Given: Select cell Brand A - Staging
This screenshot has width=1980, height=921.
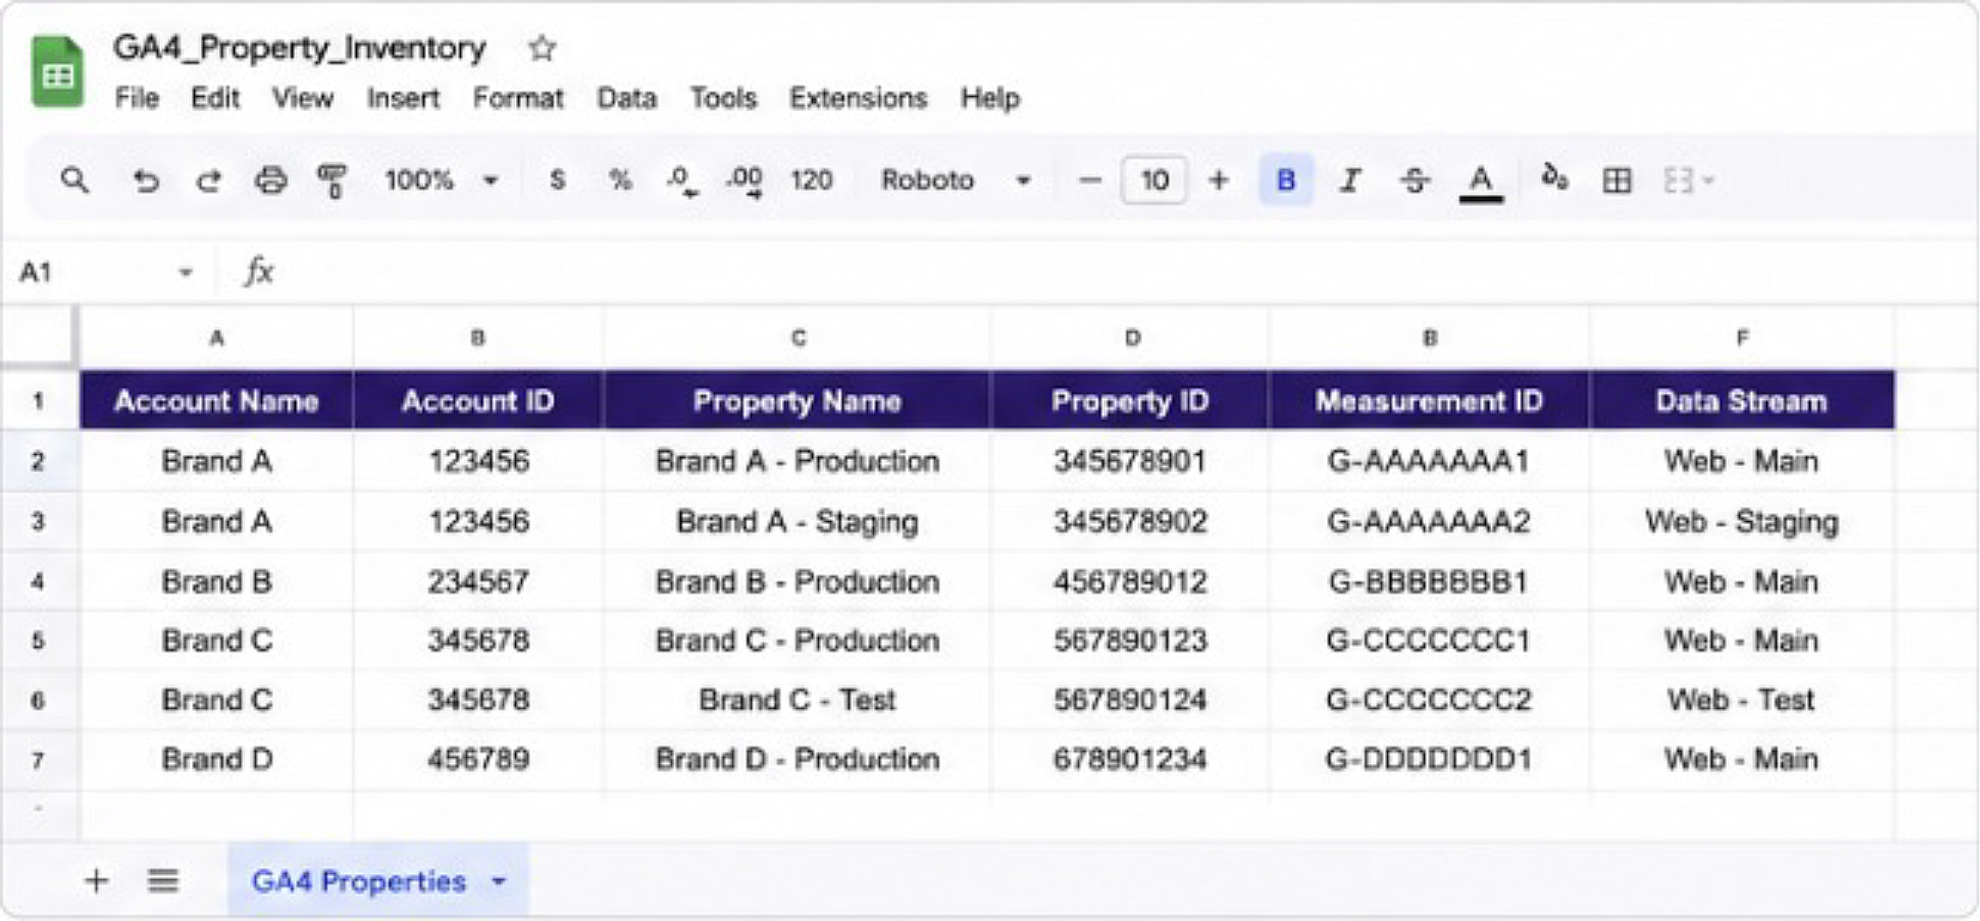Looking at the screenshot, I should point(798,521).
